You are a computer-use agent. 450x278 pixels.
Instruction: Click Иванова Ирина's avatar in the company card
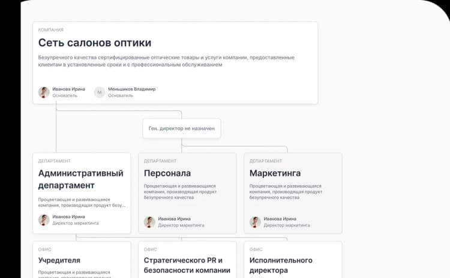44,92
